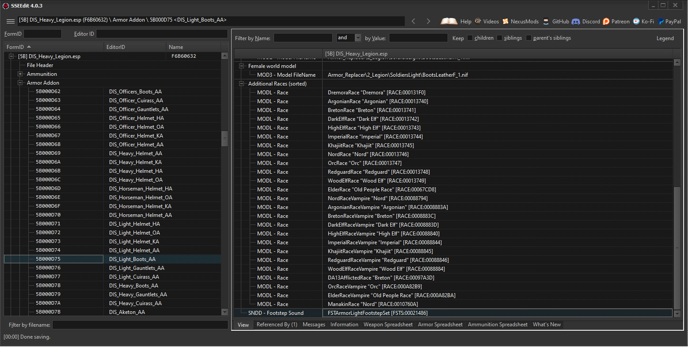The height and width of the screenshot is (347, 688).
Task: Click the Filter by filename field
Action: (x=140, y=325)
